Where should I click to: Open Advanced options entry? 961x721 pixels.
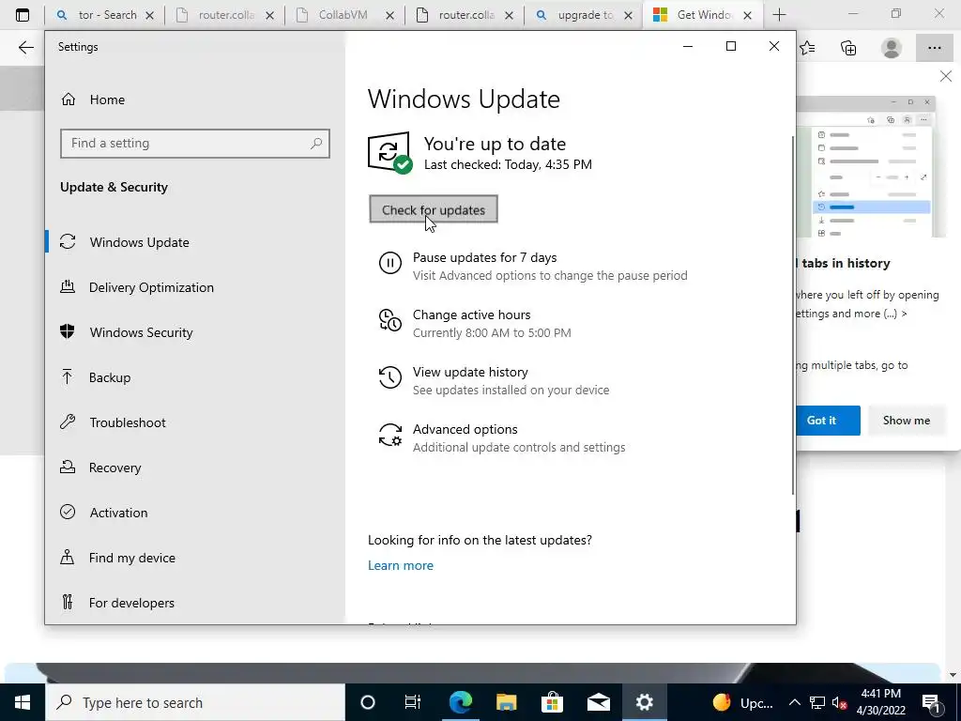502,437
